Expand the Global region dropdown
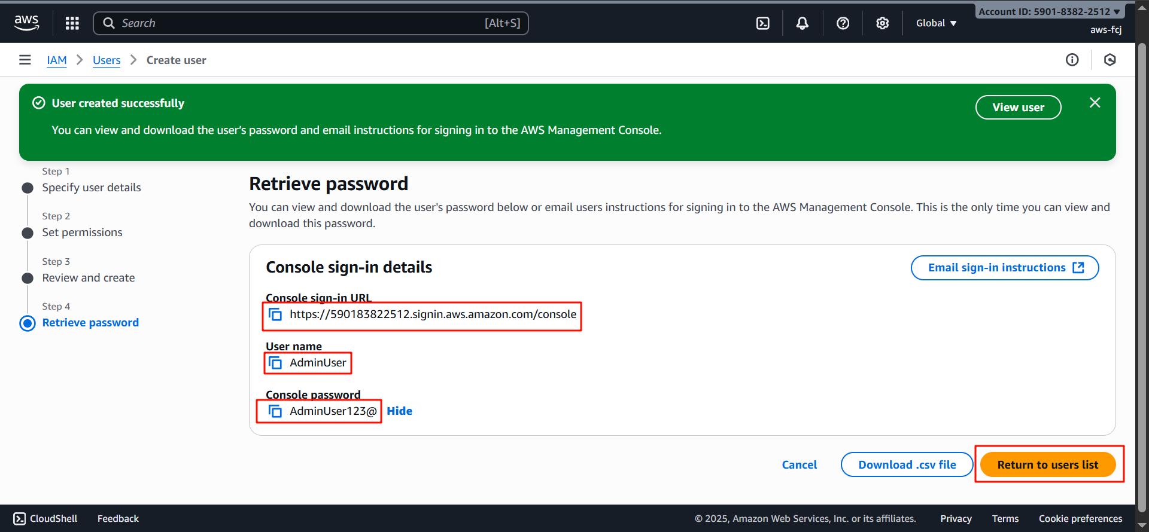1149x532 pixels. click(x=937, y=23)
